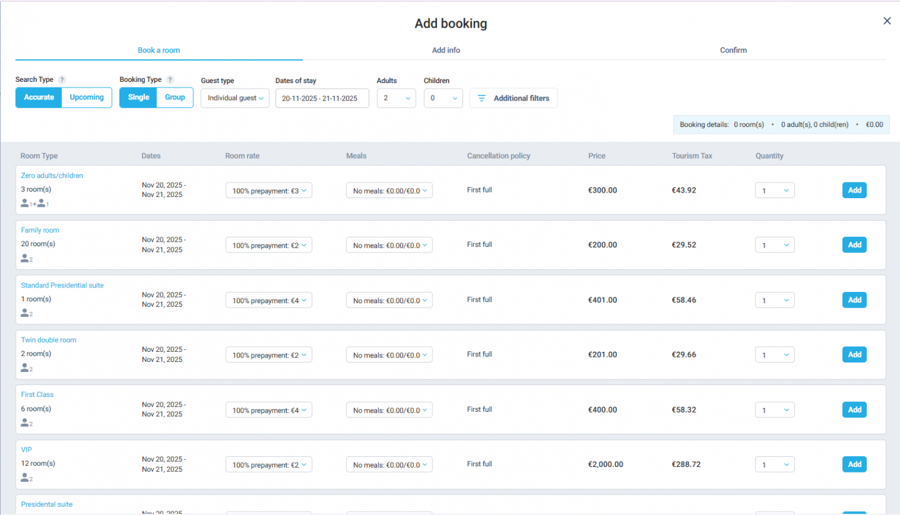Click Add for the First Class room

[x=854, y=409]
